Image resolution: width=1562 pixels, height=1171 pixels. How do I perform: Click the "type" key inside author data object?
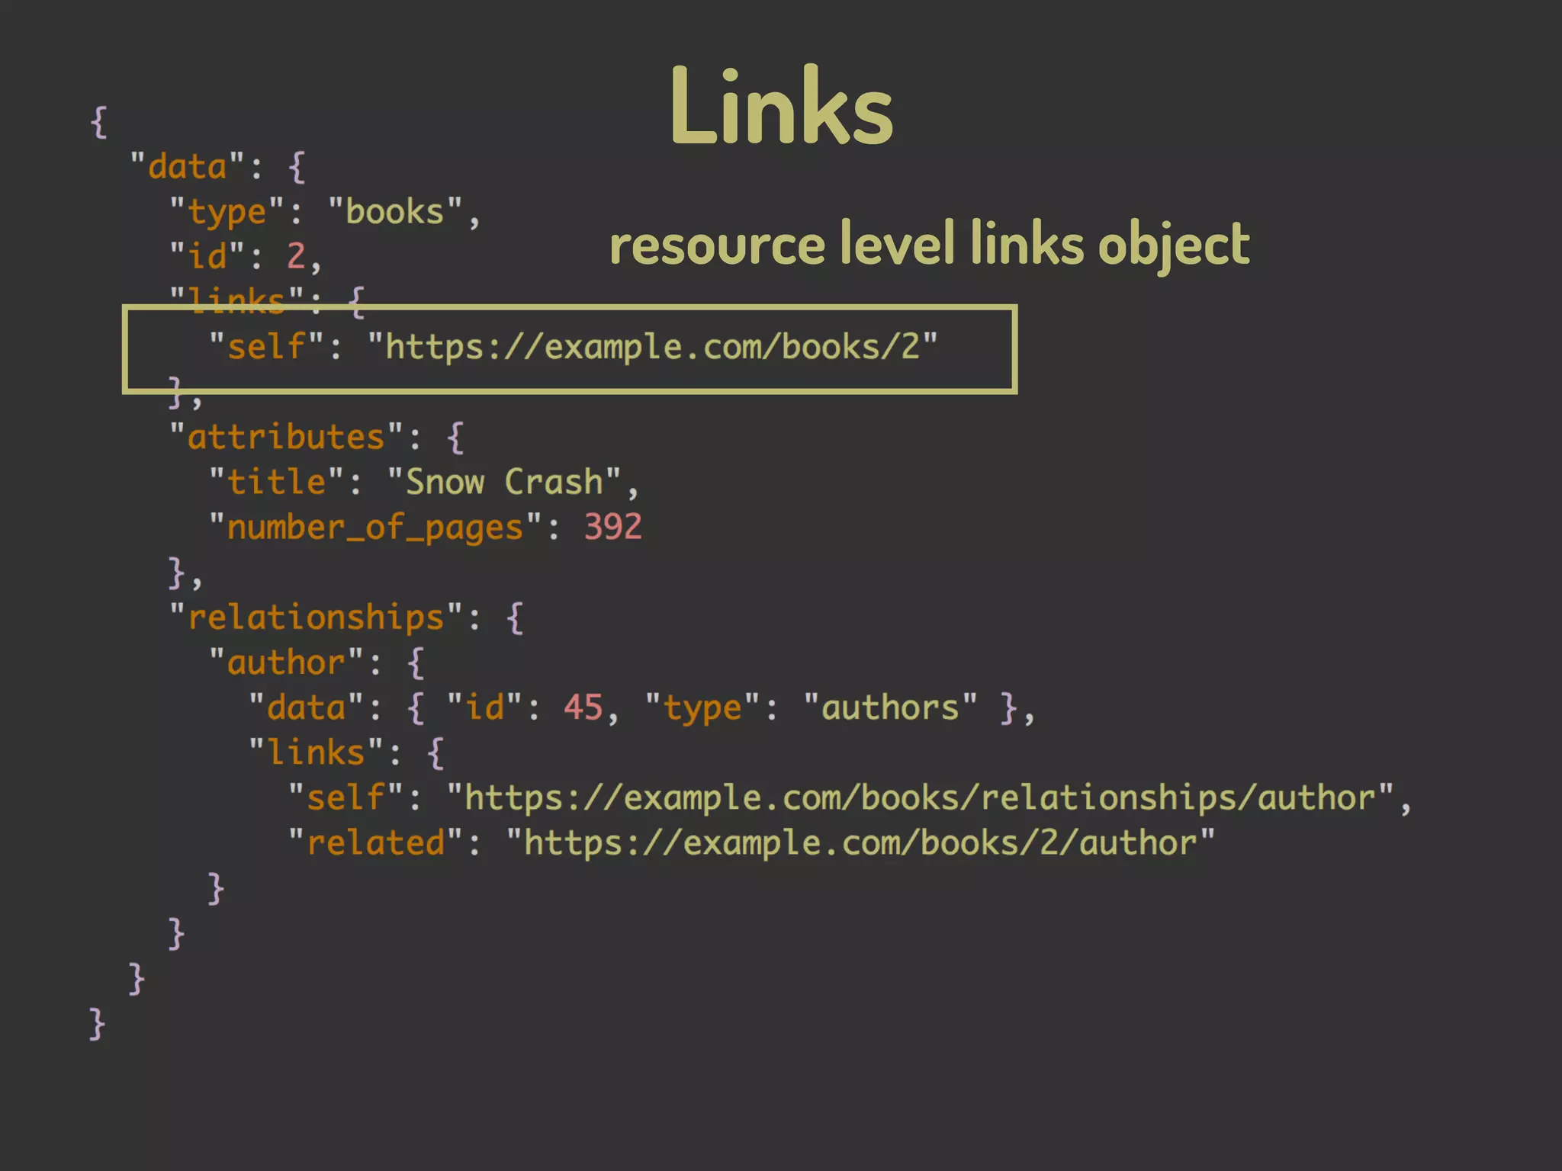pyautogui.click(x=702, y=708)
